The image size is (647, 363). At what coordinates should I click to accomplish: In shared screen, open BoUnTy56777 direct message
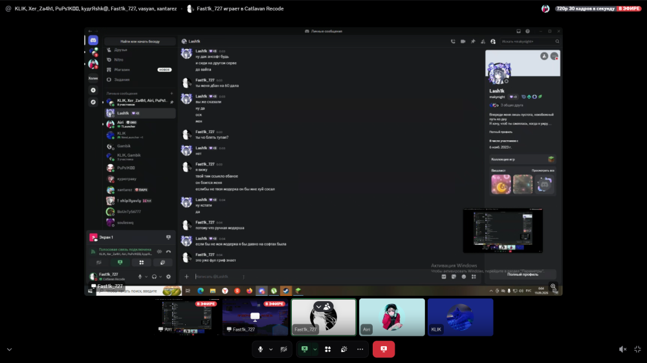(140, 211)
